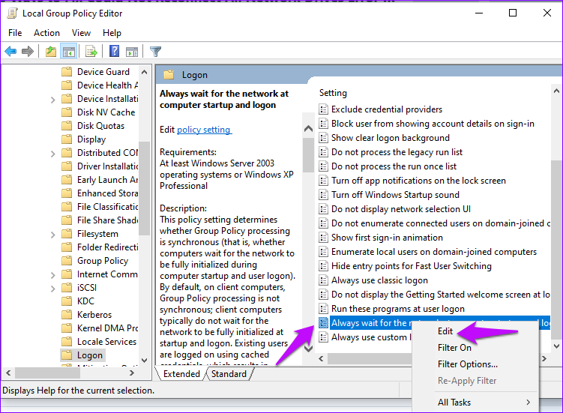Select Enumerate local users on domain-joined computers

pos(434,252)
